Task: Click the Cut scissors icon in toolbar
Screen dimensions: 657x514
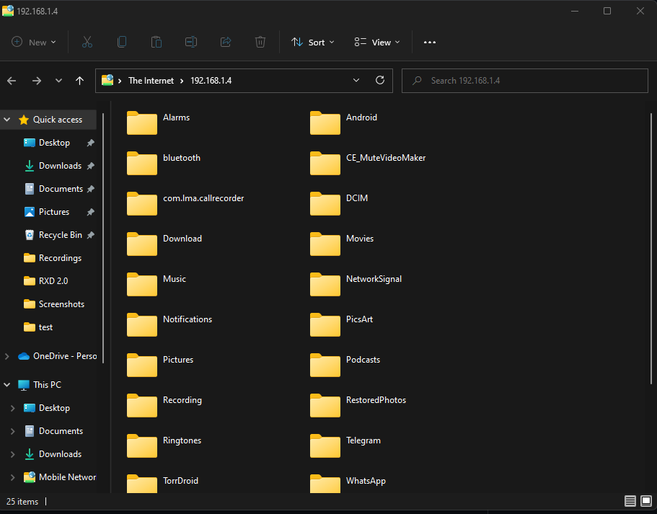Action: 87,42
